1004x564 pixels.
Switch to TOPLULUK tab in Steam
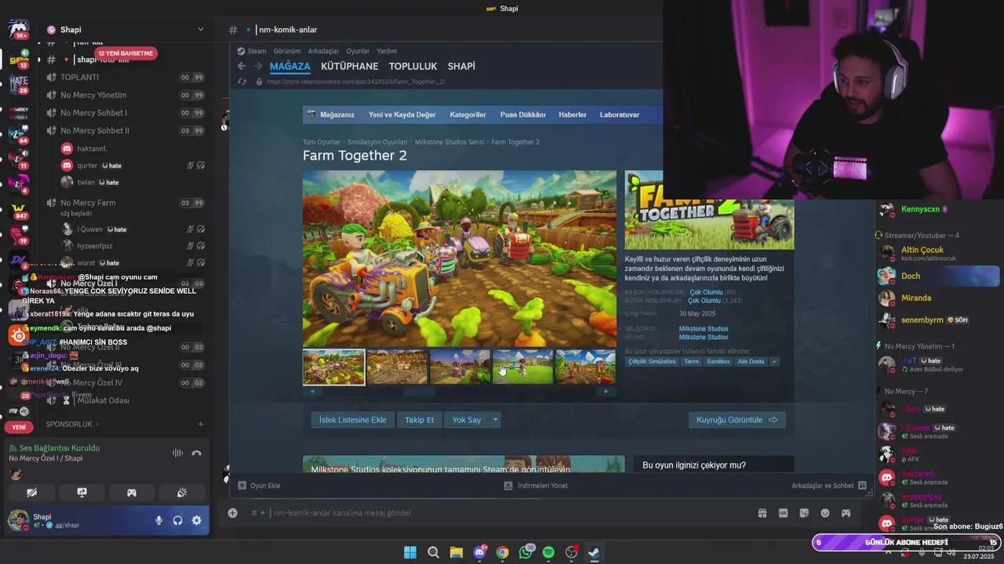(x=413, y=67)
